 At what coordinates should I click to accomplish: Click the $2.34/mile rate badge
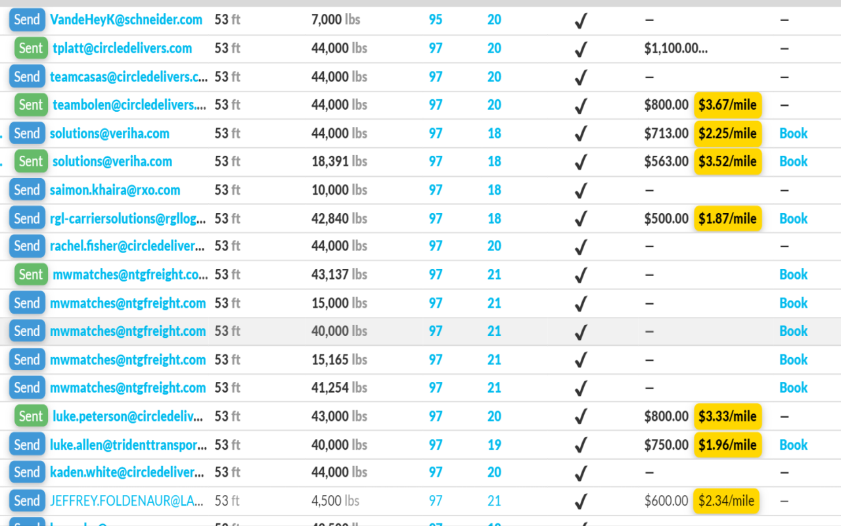(726, 501)
